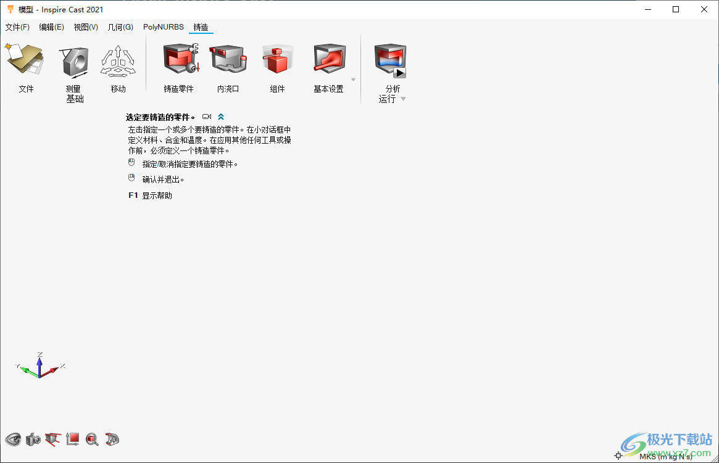Click the snap settings icon in status bar
Image resolution: width=719 pixels, height=463 pixels.
point(618,456)
